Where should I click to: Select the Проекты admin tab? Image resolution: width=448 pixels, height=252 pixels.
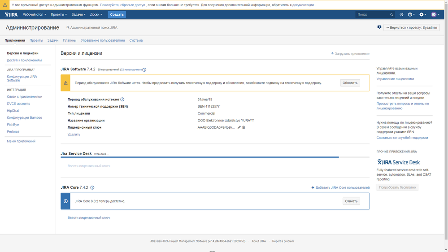click(x=36, y=40)
